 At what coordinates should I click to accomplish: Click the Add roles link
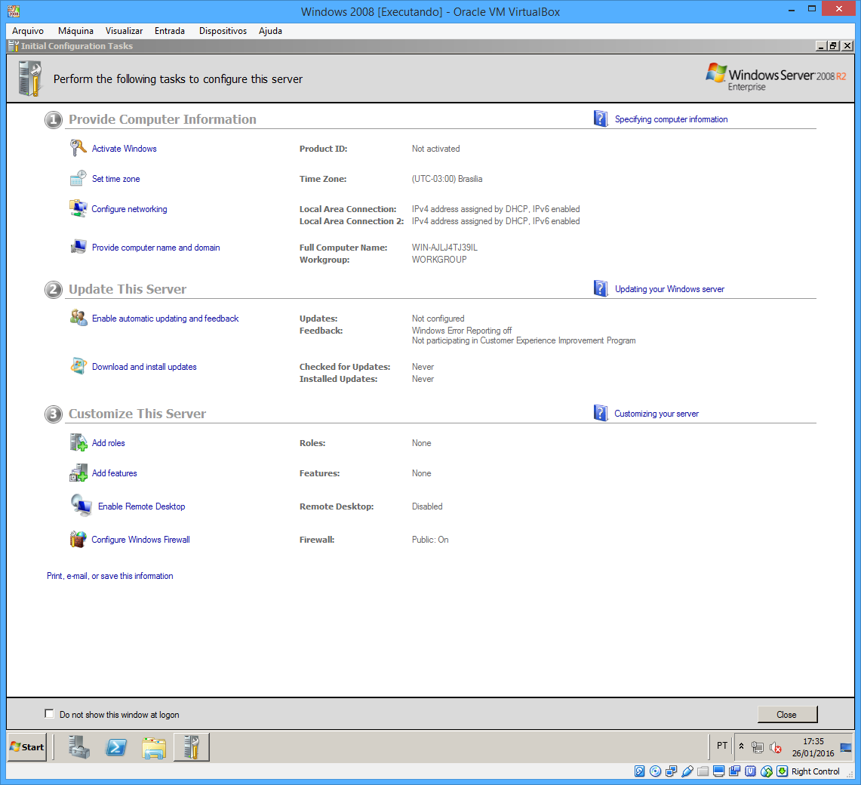click(x=108, y=443)
